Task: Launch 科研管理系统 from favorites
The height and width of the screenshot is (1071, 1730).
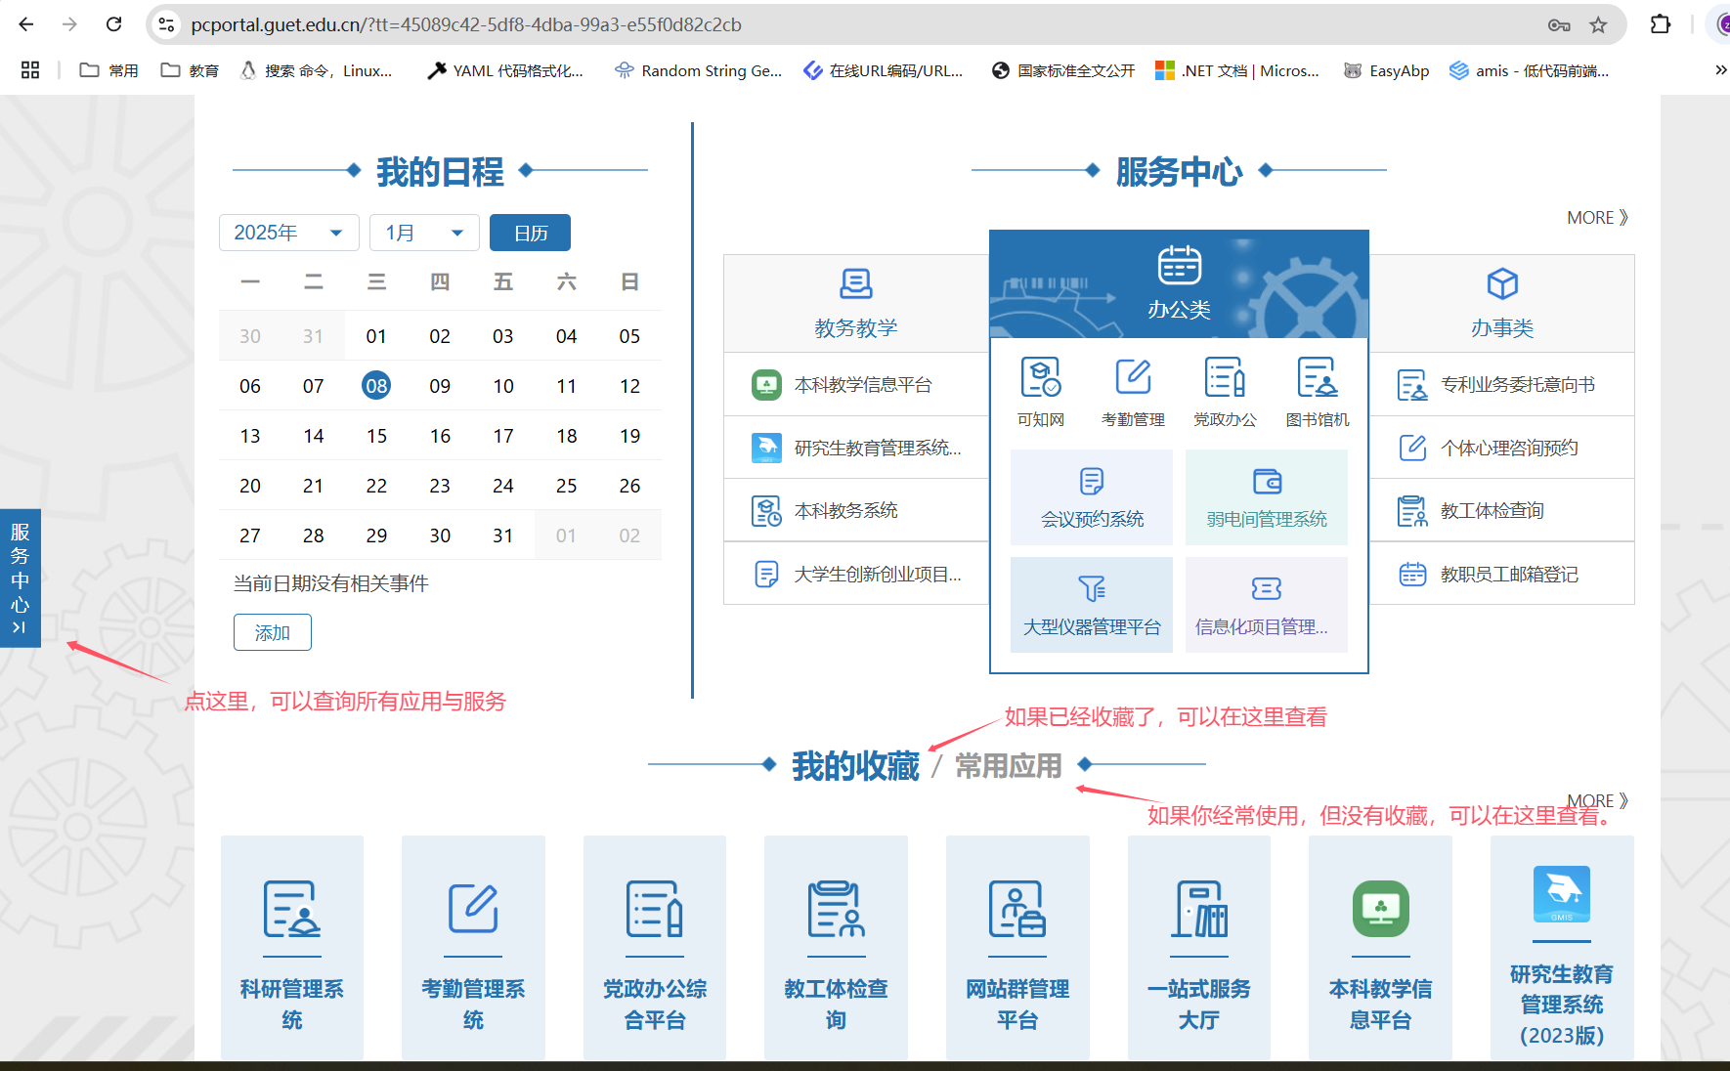Action: (x=292, y=947)
